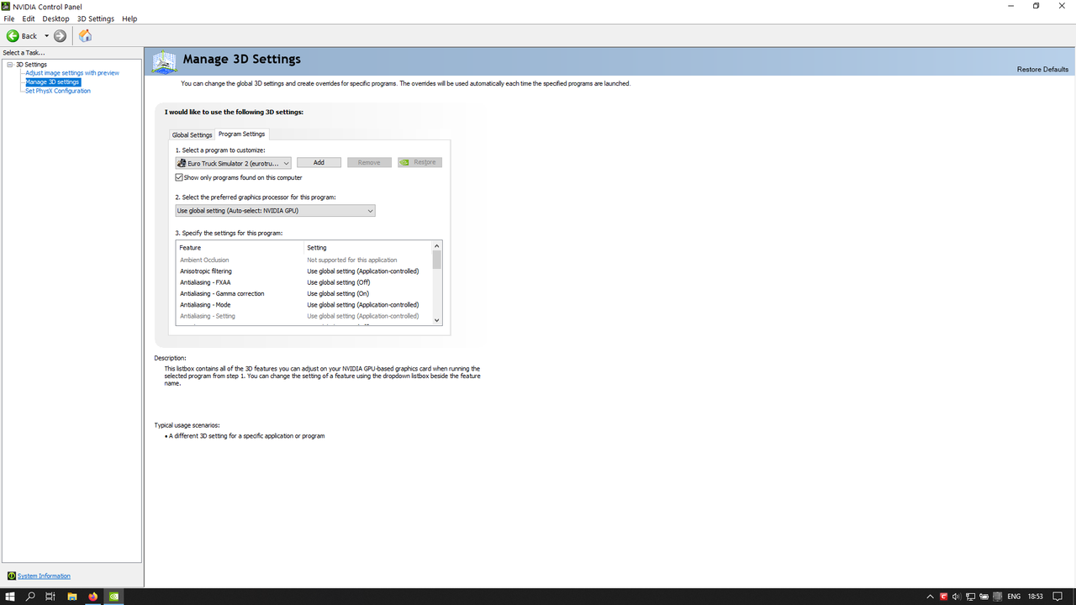The height and width of the screenshot is (605, 1076).
Task: Open the Back history dropdown arrow
Action: coord(46,36)
